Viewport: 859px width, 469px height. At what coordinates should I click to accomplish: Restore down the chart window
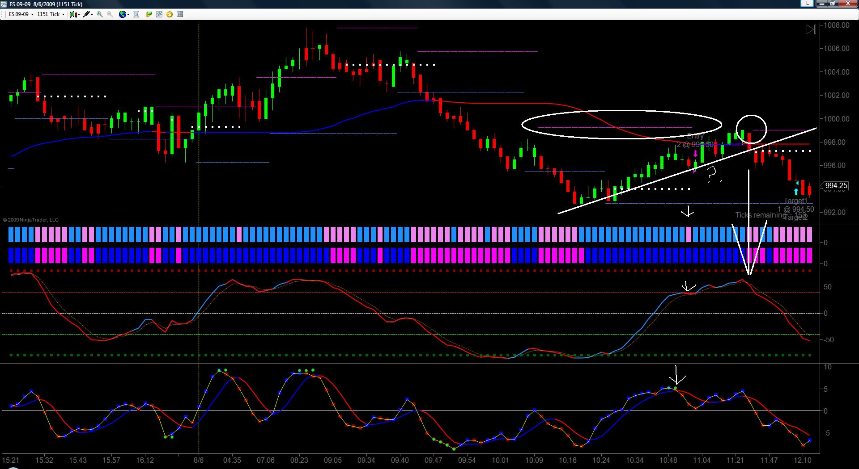(832, 3)
